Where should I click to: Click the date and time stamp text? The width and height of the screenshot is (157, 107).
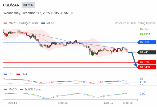click(40, 13)
